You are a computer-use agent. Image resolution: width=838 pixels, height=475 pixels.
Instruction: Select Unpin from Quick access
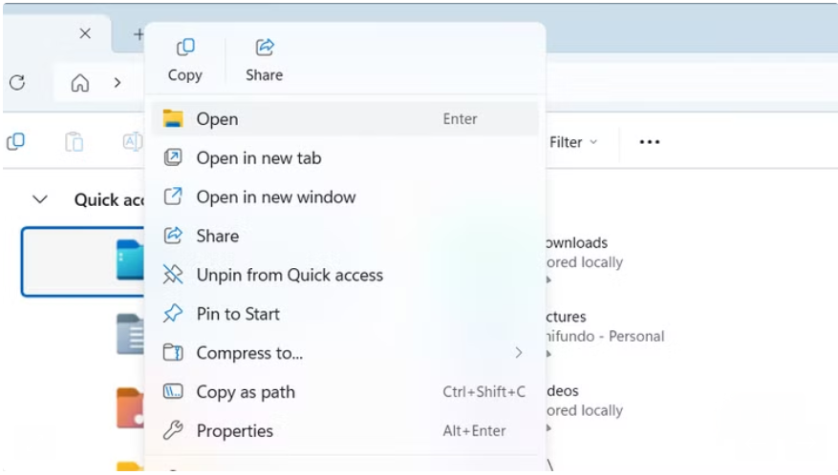[x=345, y=275]
